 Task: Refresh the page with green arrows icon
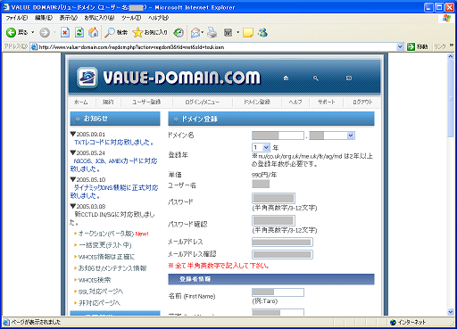(x=79, y=32)
